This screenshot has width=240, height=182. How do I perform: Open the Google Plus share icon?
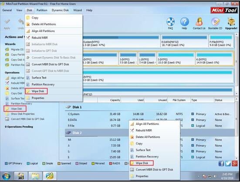(x=234, y=163)
